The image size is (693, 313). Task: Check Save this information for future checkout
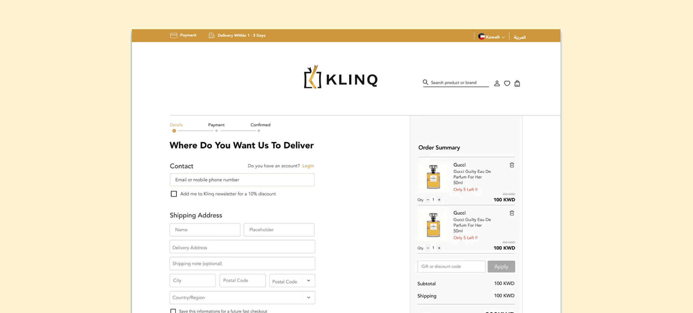pos(173,311)
